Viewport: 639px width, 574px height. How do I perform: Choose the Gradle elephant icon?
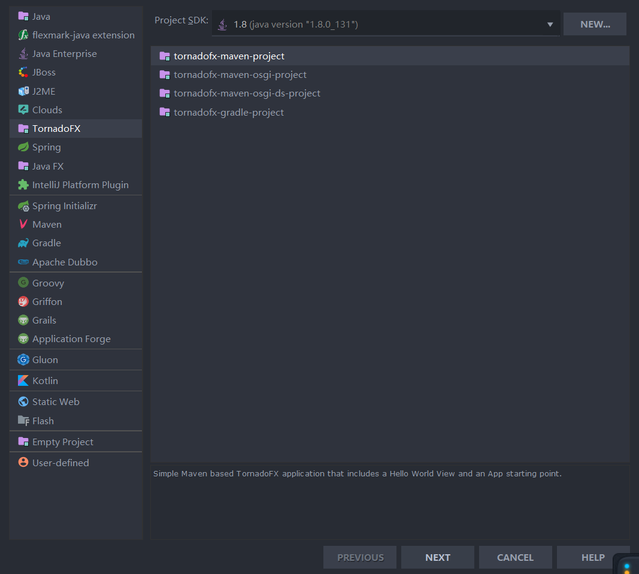23,243
